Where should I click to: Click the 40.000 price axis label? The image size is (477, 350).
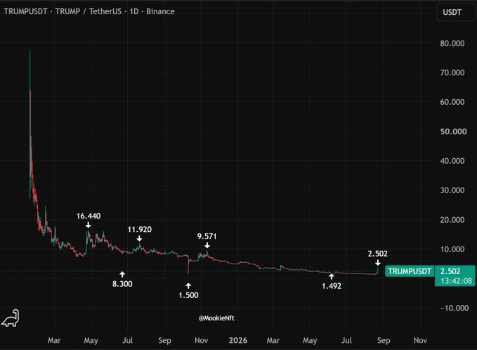tap(452, 161)
